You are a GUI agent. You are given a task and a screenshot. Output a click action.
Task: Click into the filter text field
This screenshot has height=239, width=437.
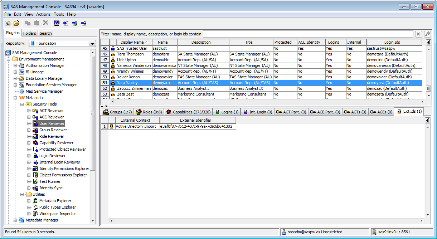[308, 34]
